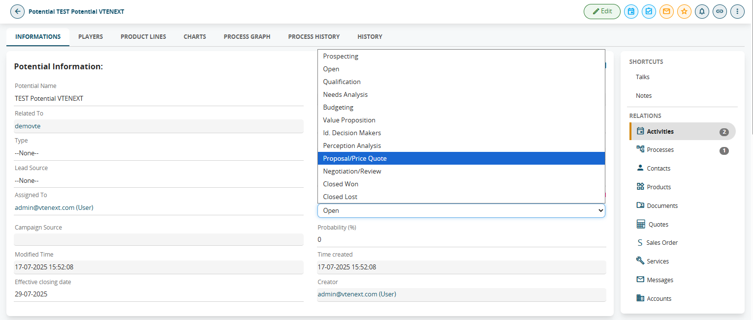The image size is (753, 320).
Task: Open Activities relation label
Action: coord(660,132)
